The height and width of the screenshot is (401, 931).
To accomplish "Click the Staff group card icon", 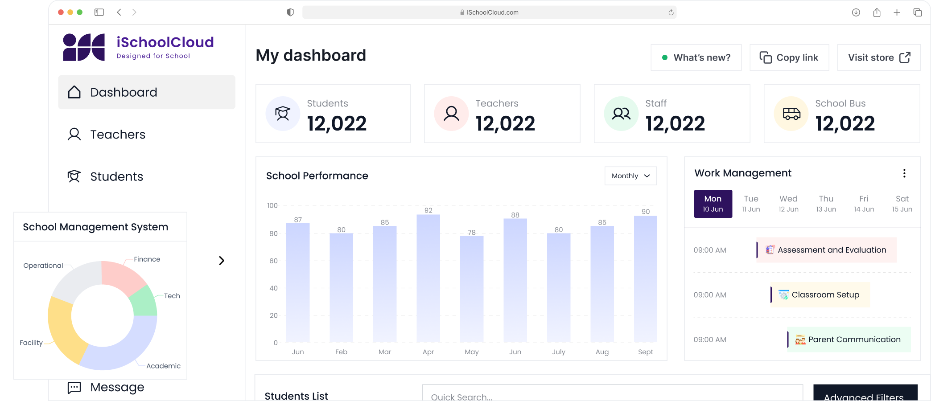I will tap(621, 114).
